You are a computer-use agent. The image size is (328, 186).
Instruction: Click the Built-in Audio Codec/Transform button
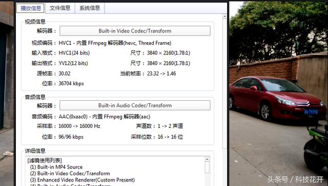point(135,105)
